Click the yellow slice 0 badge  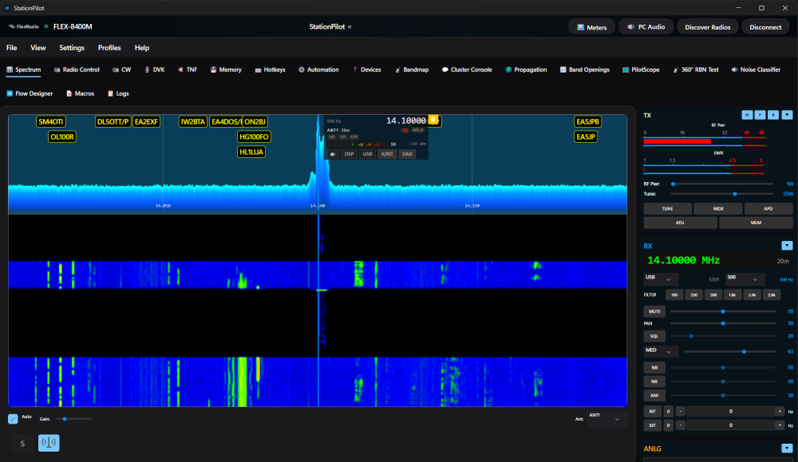point(433,120)
